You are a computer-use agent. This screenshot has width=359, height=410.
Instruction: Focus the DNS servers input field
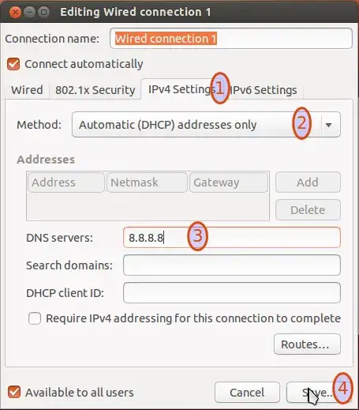point(232,238)
